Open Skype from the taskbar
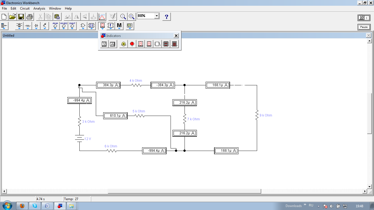The width and height of the screenshot is (374, 210). pos(35,206)
